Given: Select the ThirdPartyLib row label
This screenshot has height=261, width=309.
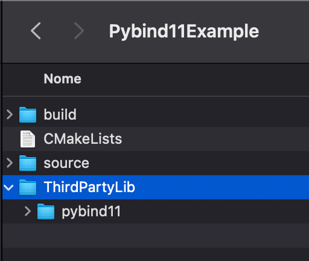Looking at the screenshot, I should pos(89,187).
